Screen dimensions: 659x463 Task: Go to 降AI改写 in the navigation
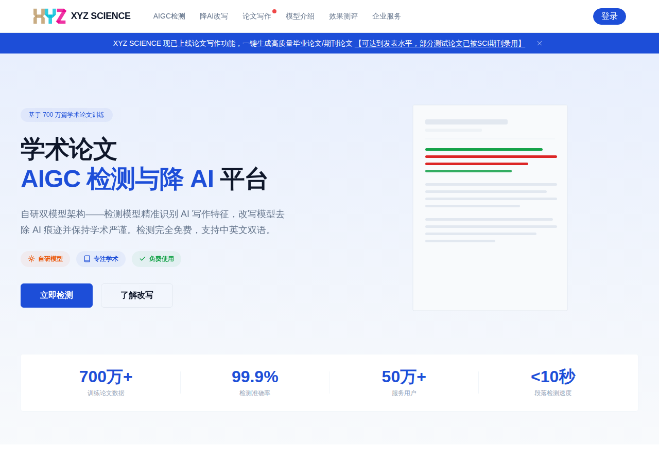(214, 16)
